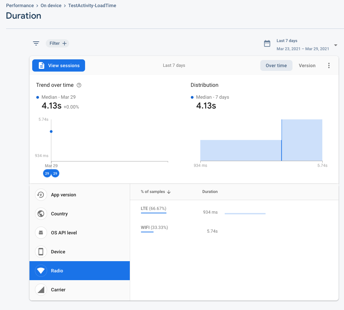The image size is (344, 310).
Task: Open the three-dot more options menu
Action: pos(329,65)
